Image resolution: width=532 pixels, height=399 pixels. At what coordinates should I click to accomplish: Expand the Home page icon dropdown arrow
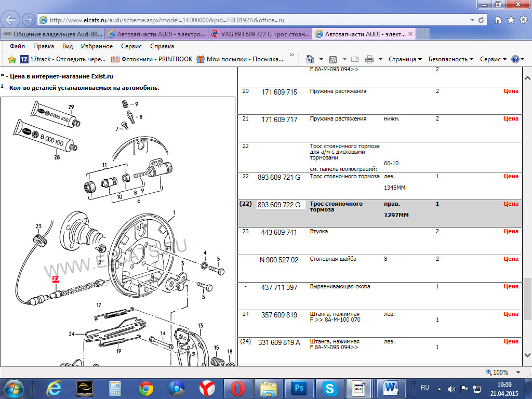point(321,59)
